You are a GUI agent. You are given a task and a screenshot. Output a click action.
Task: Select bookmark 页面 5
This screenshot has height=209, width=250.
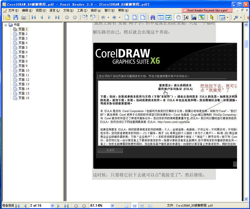tap(23, 48)
